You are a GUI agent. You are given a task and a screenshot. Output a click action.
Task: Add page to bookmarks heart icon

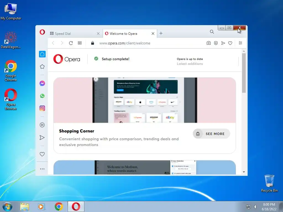coord(230,43)
